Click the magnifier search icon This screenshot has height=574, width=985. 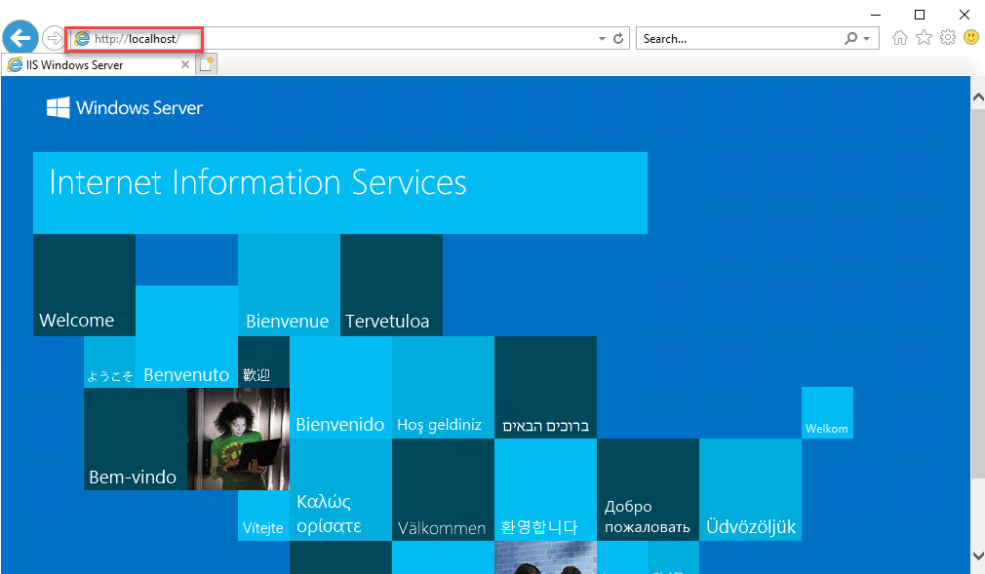(850, 38)
